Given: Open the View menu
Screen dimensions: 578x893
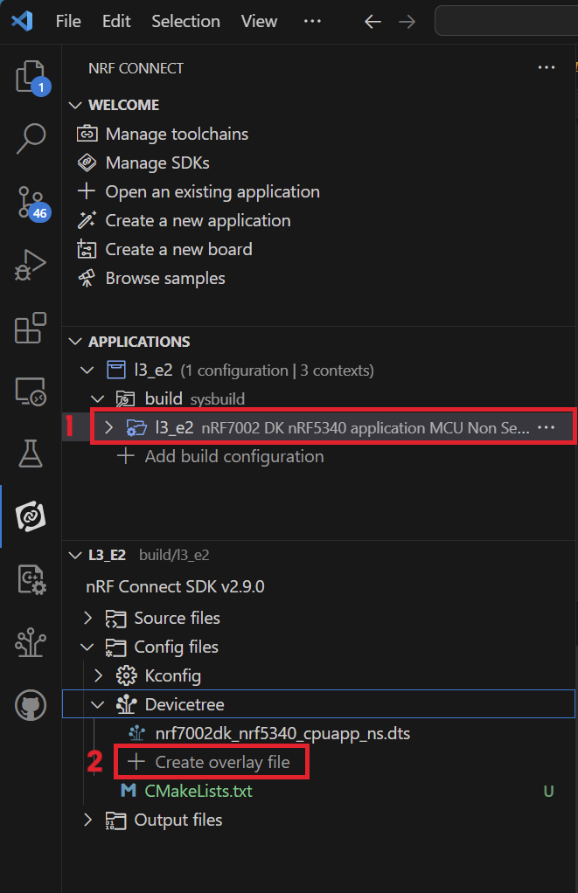Looking at the screenshot, I should point(259,21).
